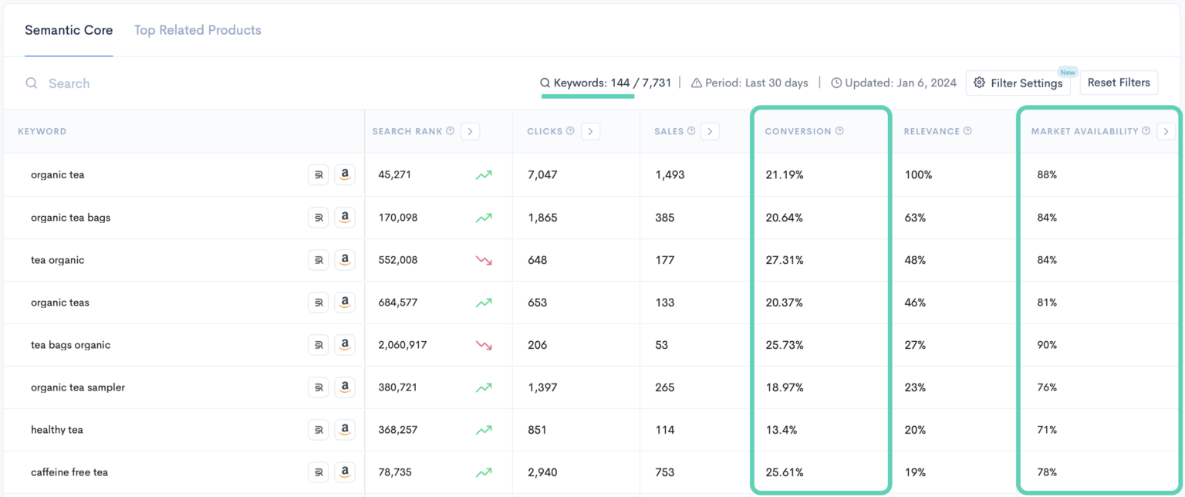Expand the Sales column chevron
The image size is (1185, 497).
click(710, 131)
